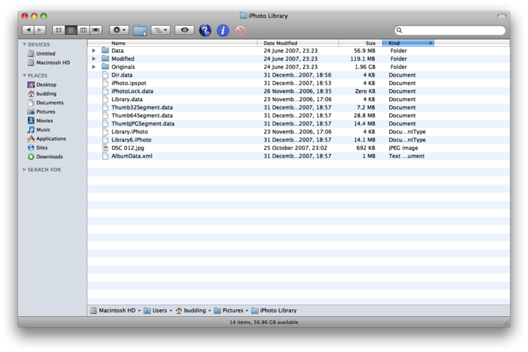This screenshot has width=528, height=352.
Task: Go back with the left arrow button
Action: [28, 30]
